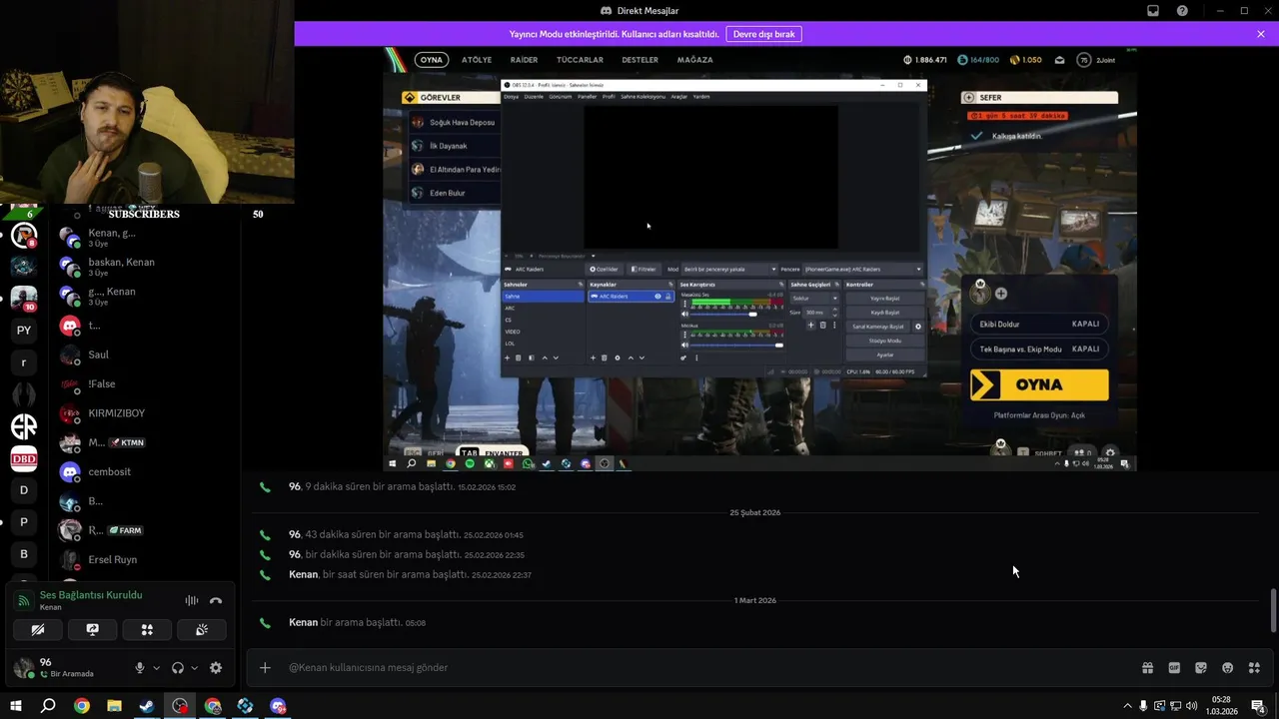Open the lowercase r server icon
1279x719 pixels.
click(x=24, y=362)
